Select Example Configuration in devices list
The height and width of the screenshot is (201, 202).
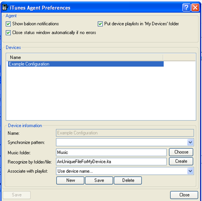tap(86, 64)
